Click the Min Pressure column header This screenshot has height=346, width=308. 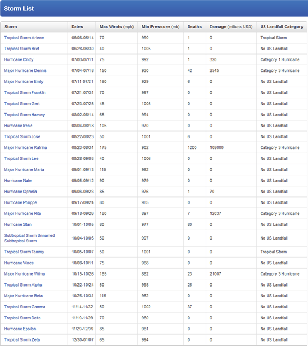click(160, 27)
